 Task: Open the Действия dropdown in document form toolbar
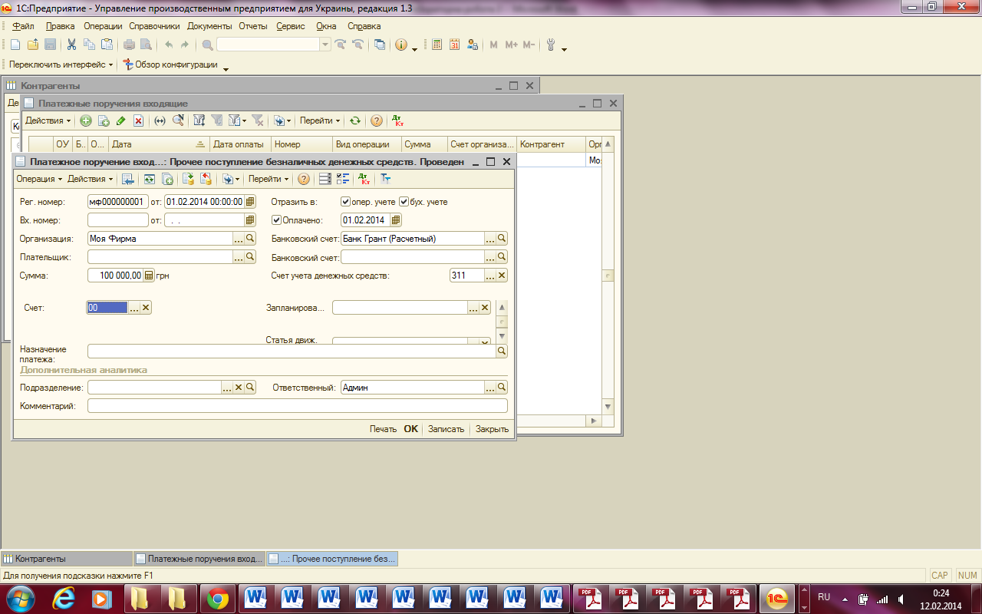coord(90,179)
